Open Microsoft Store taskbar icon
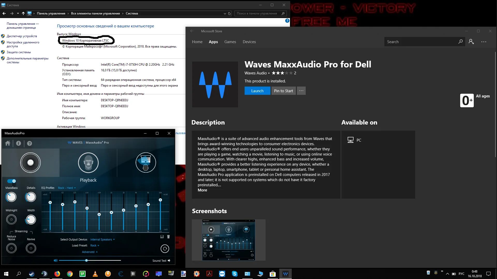Image resolution: width=497 pixels, height=279 pixels. pos(273,274)
